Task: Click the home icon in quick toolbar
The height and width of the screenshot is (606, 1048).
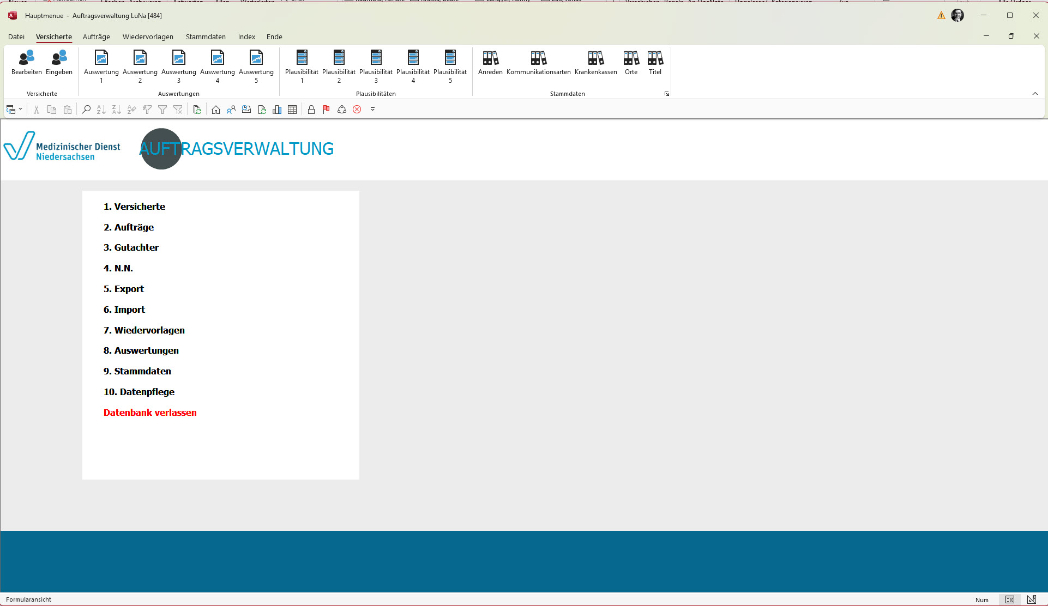Action: 216,110
